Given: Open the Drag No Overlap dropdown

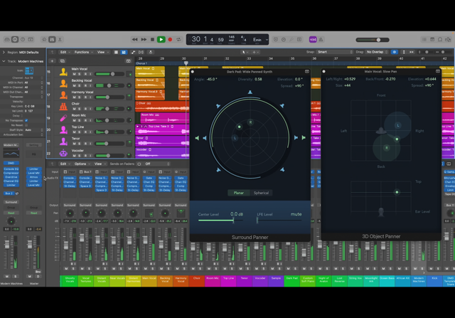Looking at the screenshot, I should click(x=377, y=52).
